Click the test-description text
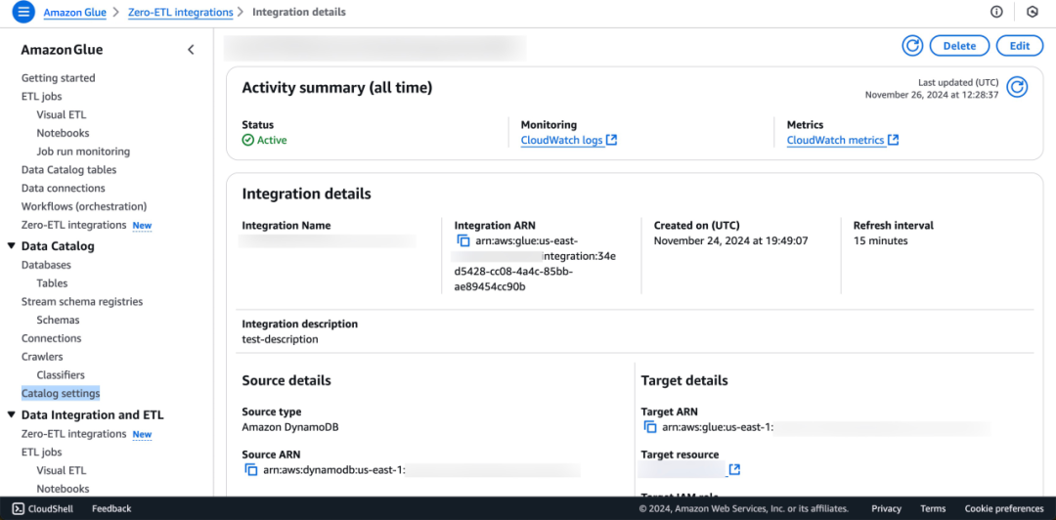1056x520 pixels. pos(281,339)
